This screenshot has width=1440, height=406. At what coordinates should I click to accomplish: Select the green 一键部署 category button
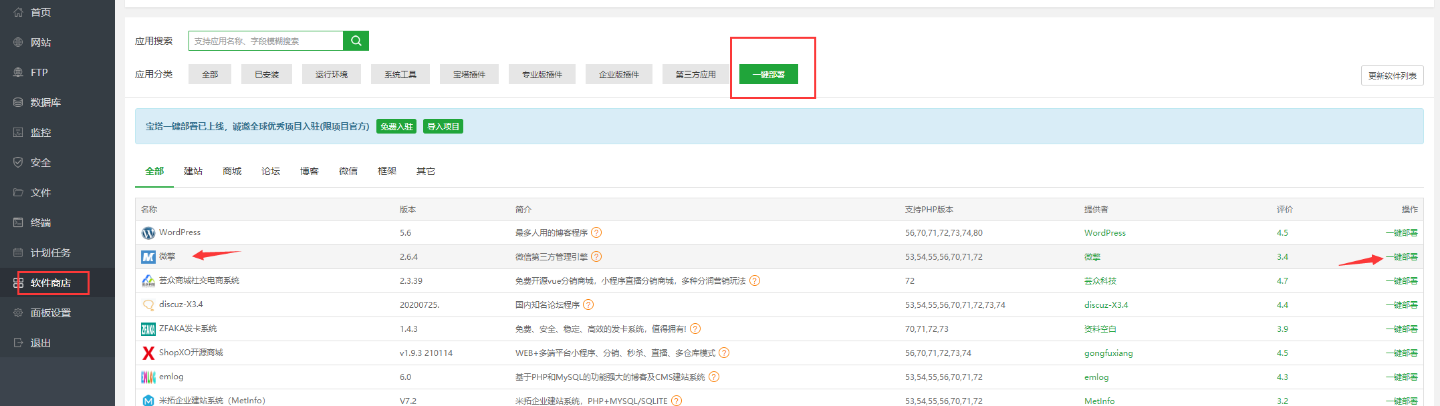pos(769,74)
